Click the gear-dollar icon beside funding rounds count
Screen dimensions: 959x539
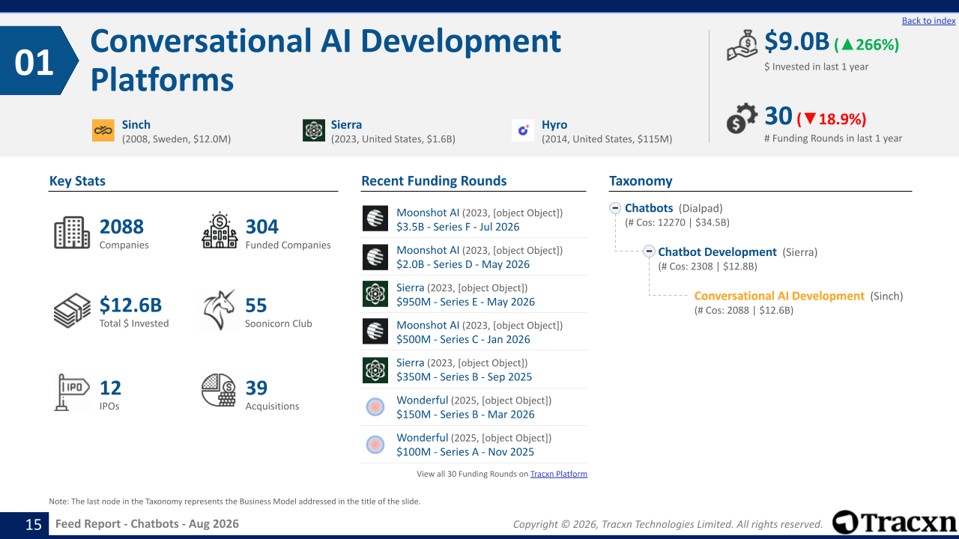[x=742, y=120]
